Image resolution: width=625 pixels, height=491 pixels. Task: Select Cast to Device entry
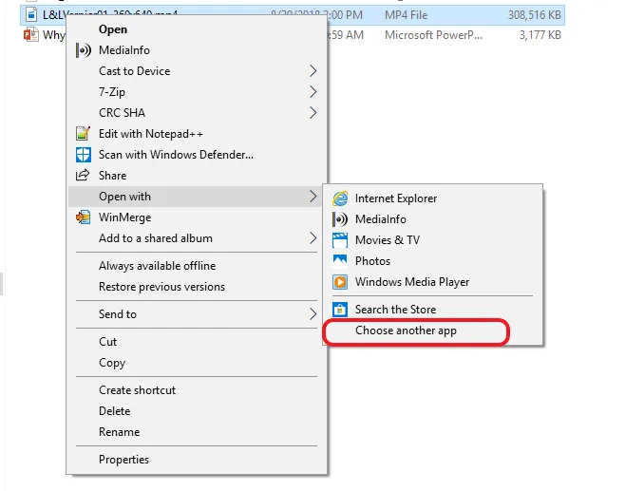197,71
